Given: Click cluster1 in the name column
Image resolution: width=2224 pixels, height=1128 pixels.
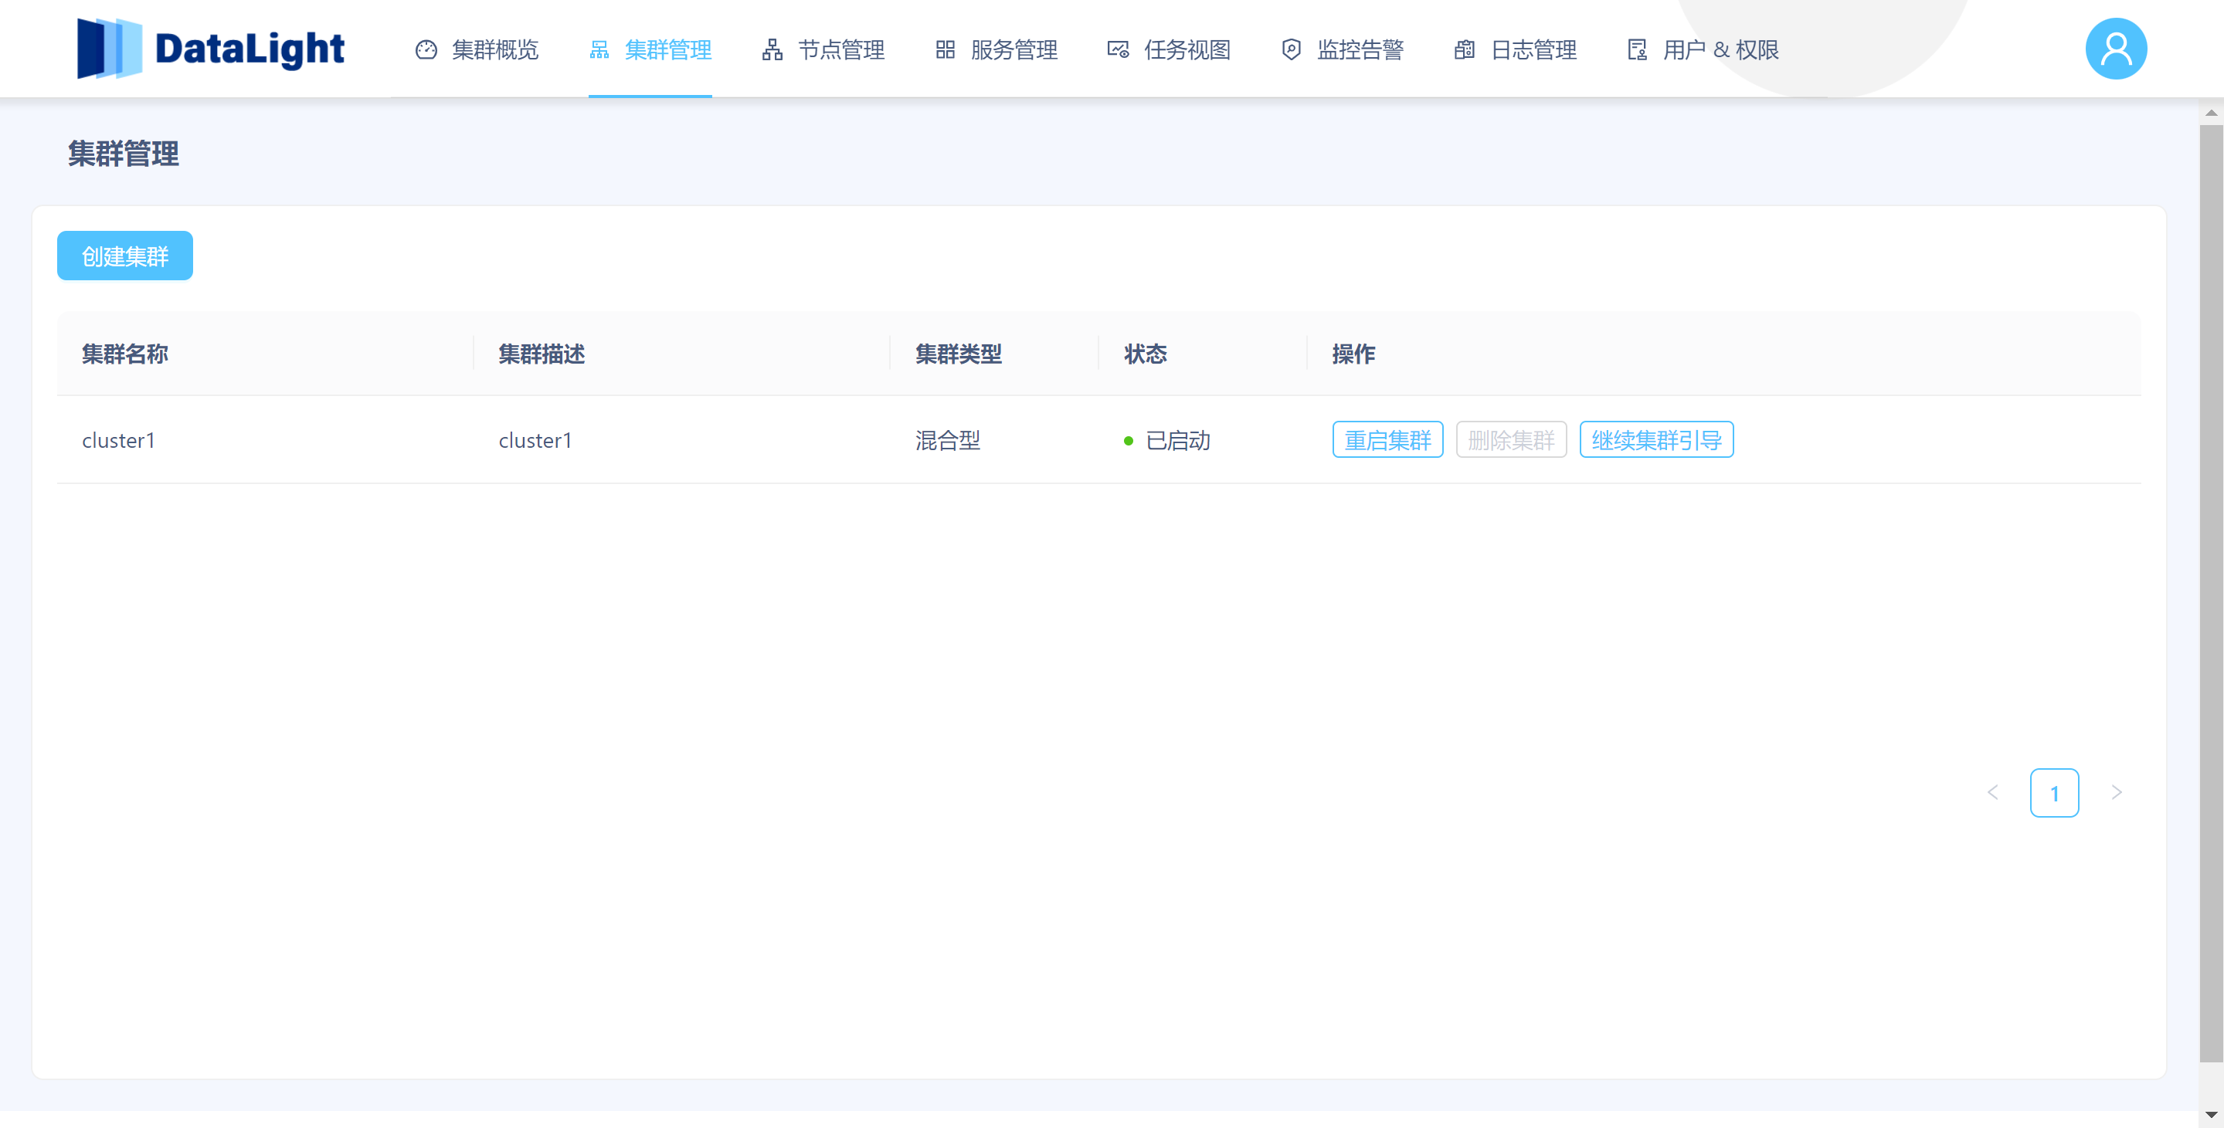Looking at the screenshot, I should pyautogui.click(x=118, y=440).
